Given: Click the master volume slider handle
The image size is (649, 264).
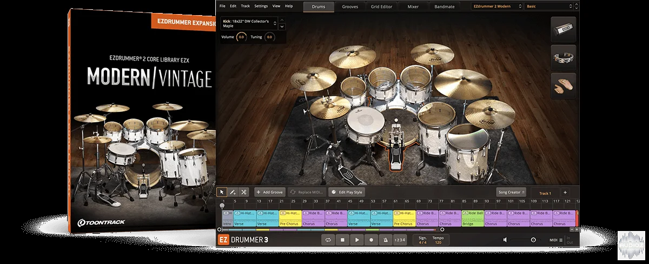Looking at the screenshot, I should pos(533,240).
